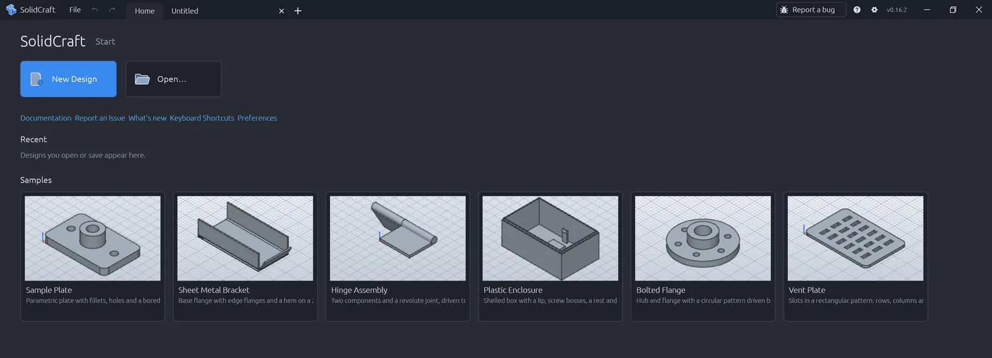Restore down the SolidCraft window
The height and width of the screenshot is (358, 992).
coord(953,10)
